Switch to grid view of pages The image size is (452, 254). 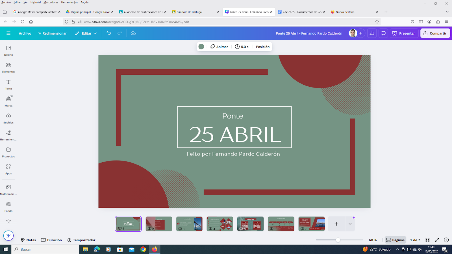(427, 240)
